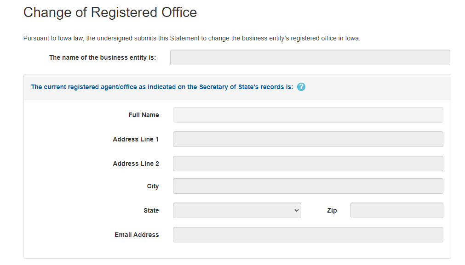Screen dimensions: 465x265
Task: Click the State dropdown chevron arrow
Action: 297,210
